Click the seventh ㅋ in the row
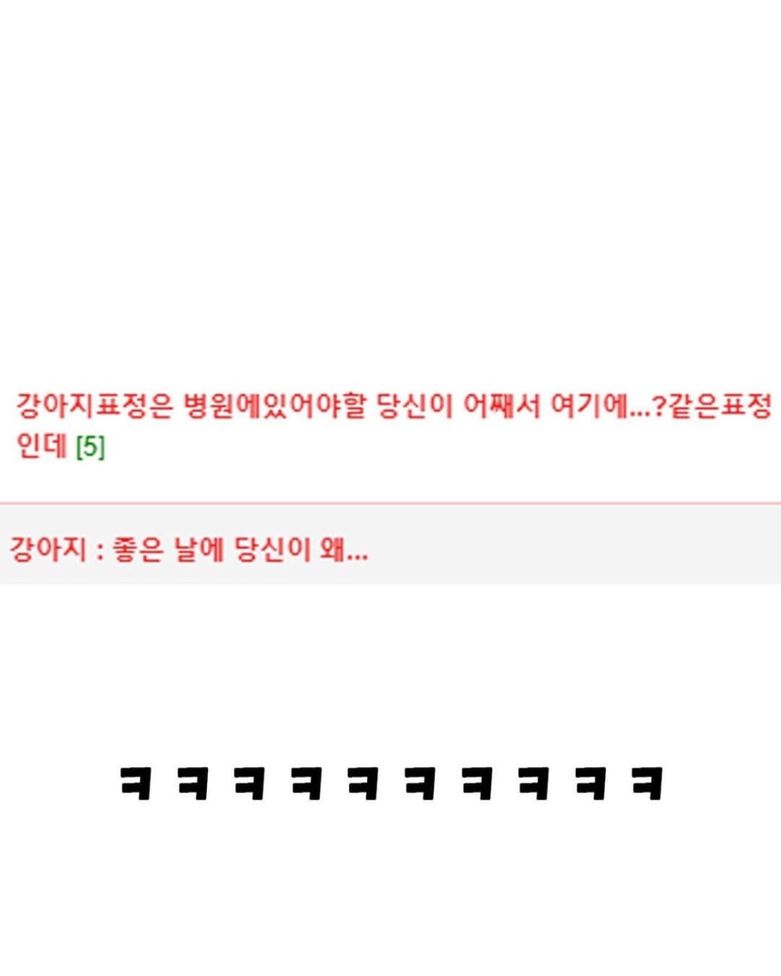This screenshot has width=781, height=976. pos(476,783)
